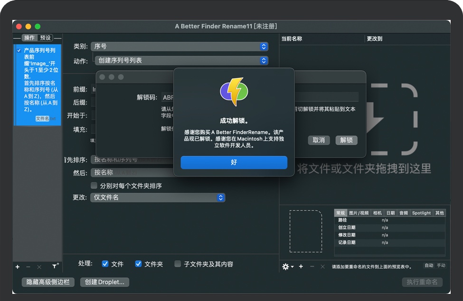This screenshot has width=463, height=301.
Task: Select the 产品序列号列表 action item
Action: 38,85
